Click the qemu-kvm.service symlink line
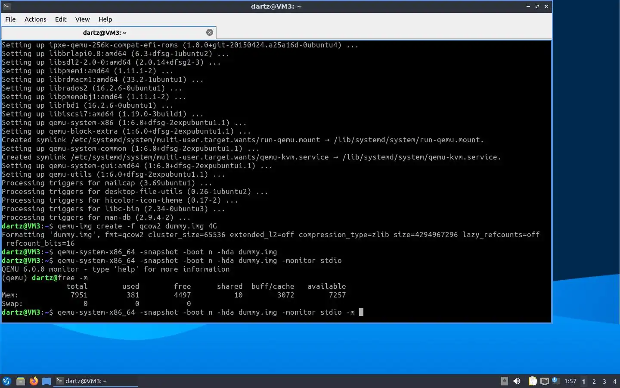620x388 pixels. tap(251, 157)
